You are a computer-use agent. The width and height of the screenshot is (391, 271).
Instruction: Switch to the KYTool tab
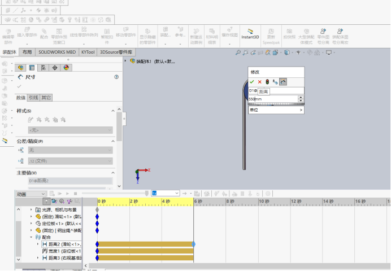[x=88, y=52]
